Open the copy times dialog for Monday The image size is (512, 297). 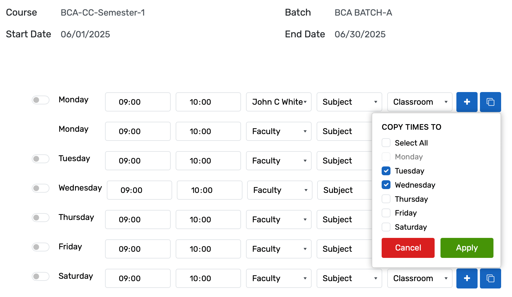(x=490, y=102)
